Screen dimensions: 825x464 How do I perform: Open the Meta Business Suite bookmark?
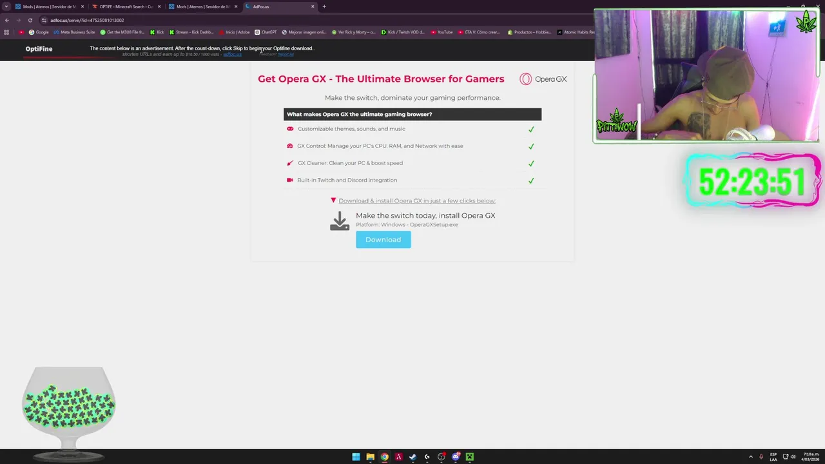(75, 32)
